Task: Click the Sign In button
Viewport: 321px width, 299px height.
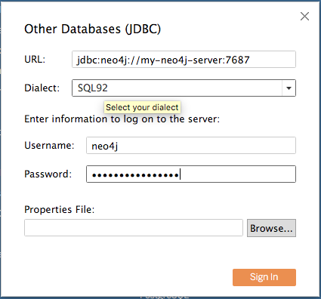Action: tap(264, 277)
